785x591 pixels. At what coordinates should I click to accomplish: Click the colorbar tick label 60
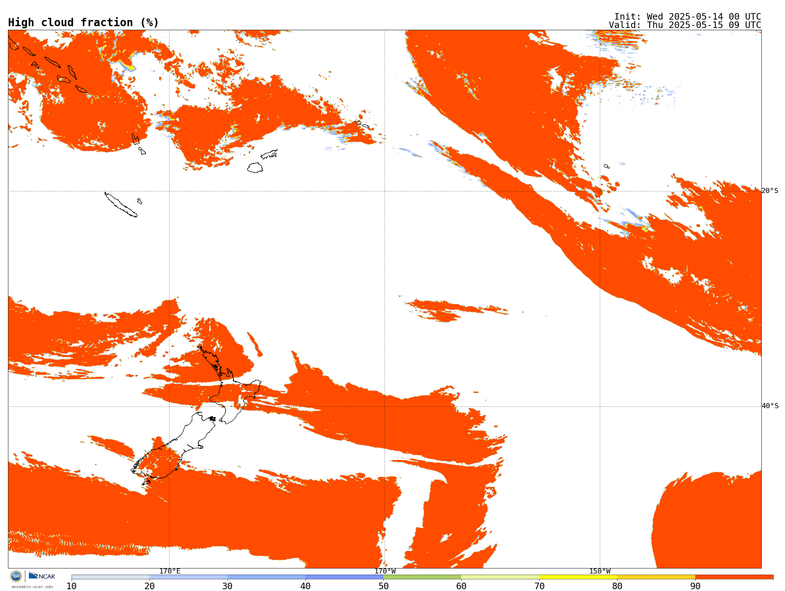tap(461, 586)
